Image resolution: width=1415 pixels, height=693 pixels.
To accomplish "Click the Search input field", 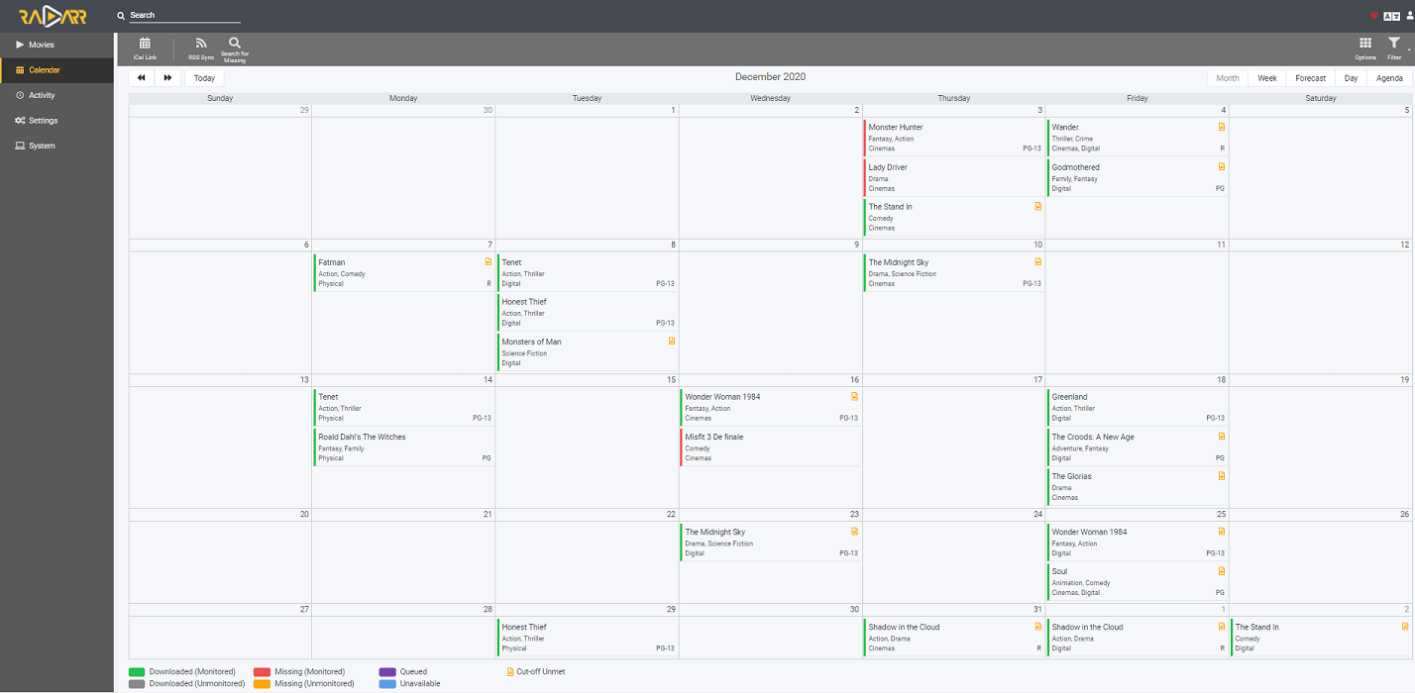I will [x=184, y=16].
